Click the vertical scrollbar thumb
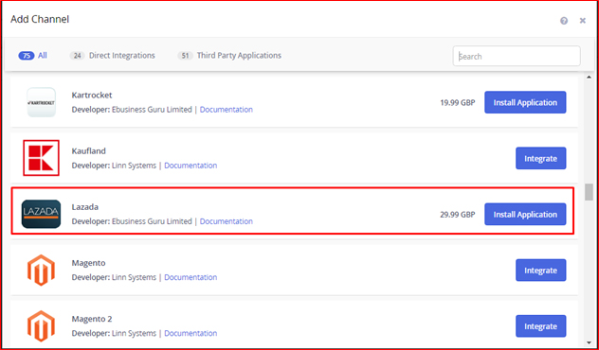Image resolution: width=599 pixels, height=350 pixels. (x=589, y=192)
